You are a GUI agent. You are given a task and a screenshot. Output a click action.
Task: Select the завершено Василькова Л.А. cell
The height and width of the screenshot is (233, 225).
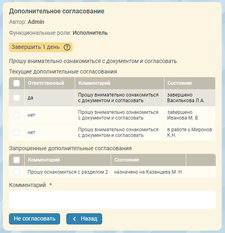point(190,98)
